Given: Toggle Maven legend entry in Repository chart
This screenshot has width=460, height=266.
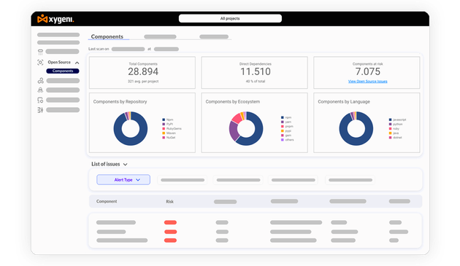Looking at the screenshot, I should pyautogui.click(x=169, y=133).
